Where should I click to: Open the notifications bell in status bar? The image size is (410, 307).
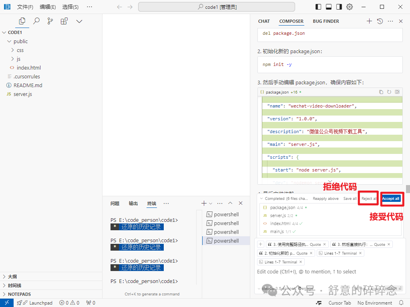click(x=401, y=303)
